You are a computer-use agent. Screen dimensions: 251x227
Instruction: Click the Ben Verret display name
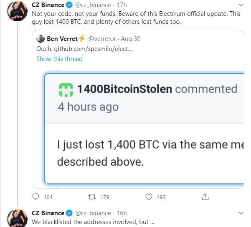tap(62, 39)
